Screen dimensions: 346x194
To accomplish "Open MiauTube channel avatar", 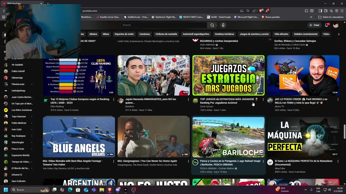I will click(270, 162).
